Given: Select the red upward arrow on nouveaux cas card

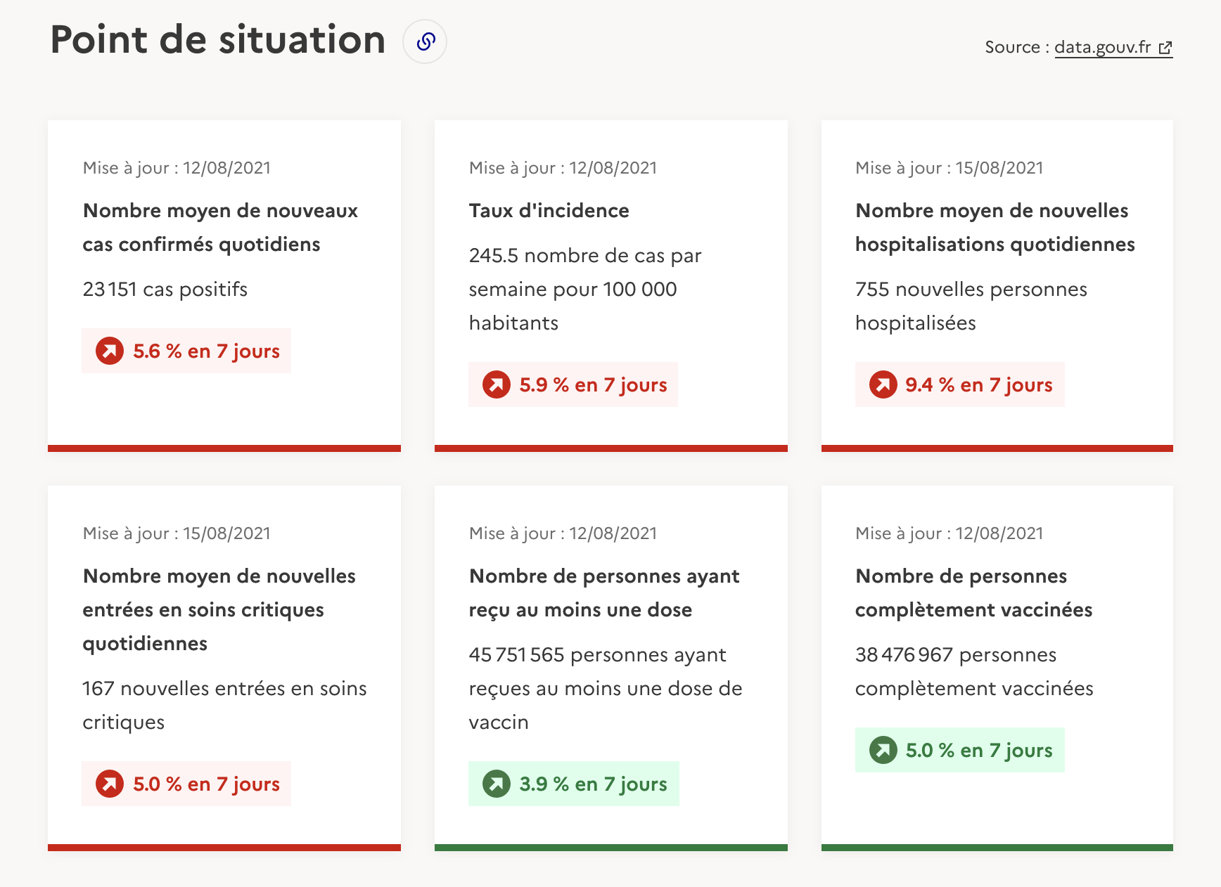Looking at the screenshot, I should click(x=109, y=351).
